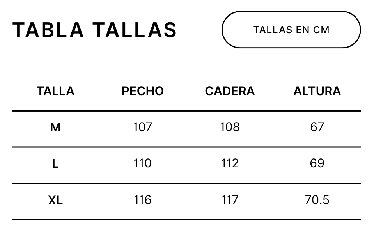Viewport: 374px width, 231px height.
Task: Select the M size row label
Action: pos(55,127)
